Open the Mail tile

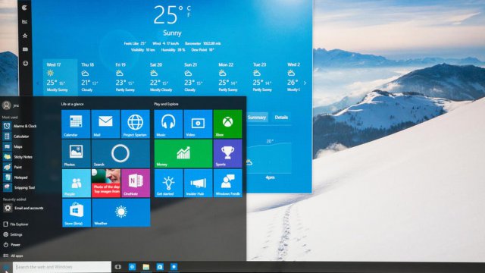[x=105, y=124]
